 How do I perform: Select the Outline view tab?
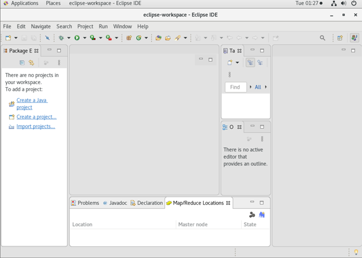click(231, 127)
